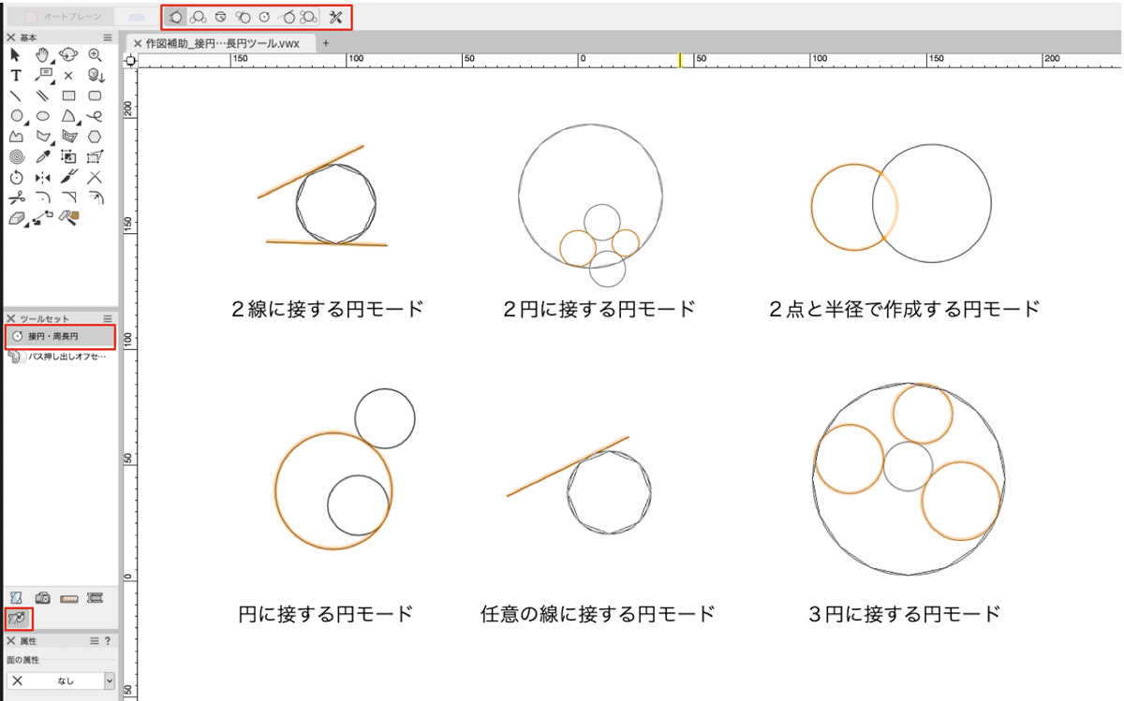Open the attributes palette help button
The width and height of the screenshot is (1124, 701).
click(x=108, y=641)
